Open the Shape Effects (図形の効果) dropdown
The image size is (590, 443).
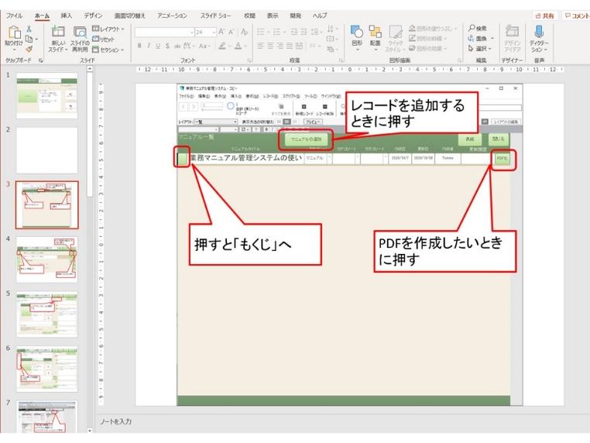pyautogui.click(x=428, y=49)
